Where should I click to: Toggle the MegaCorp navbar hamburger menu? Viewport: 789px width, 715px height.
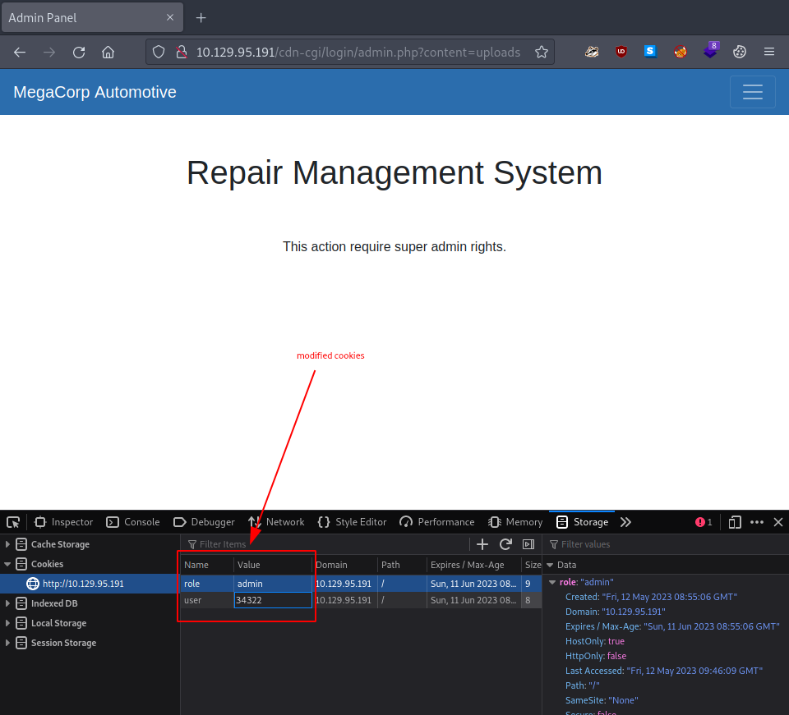752,92
